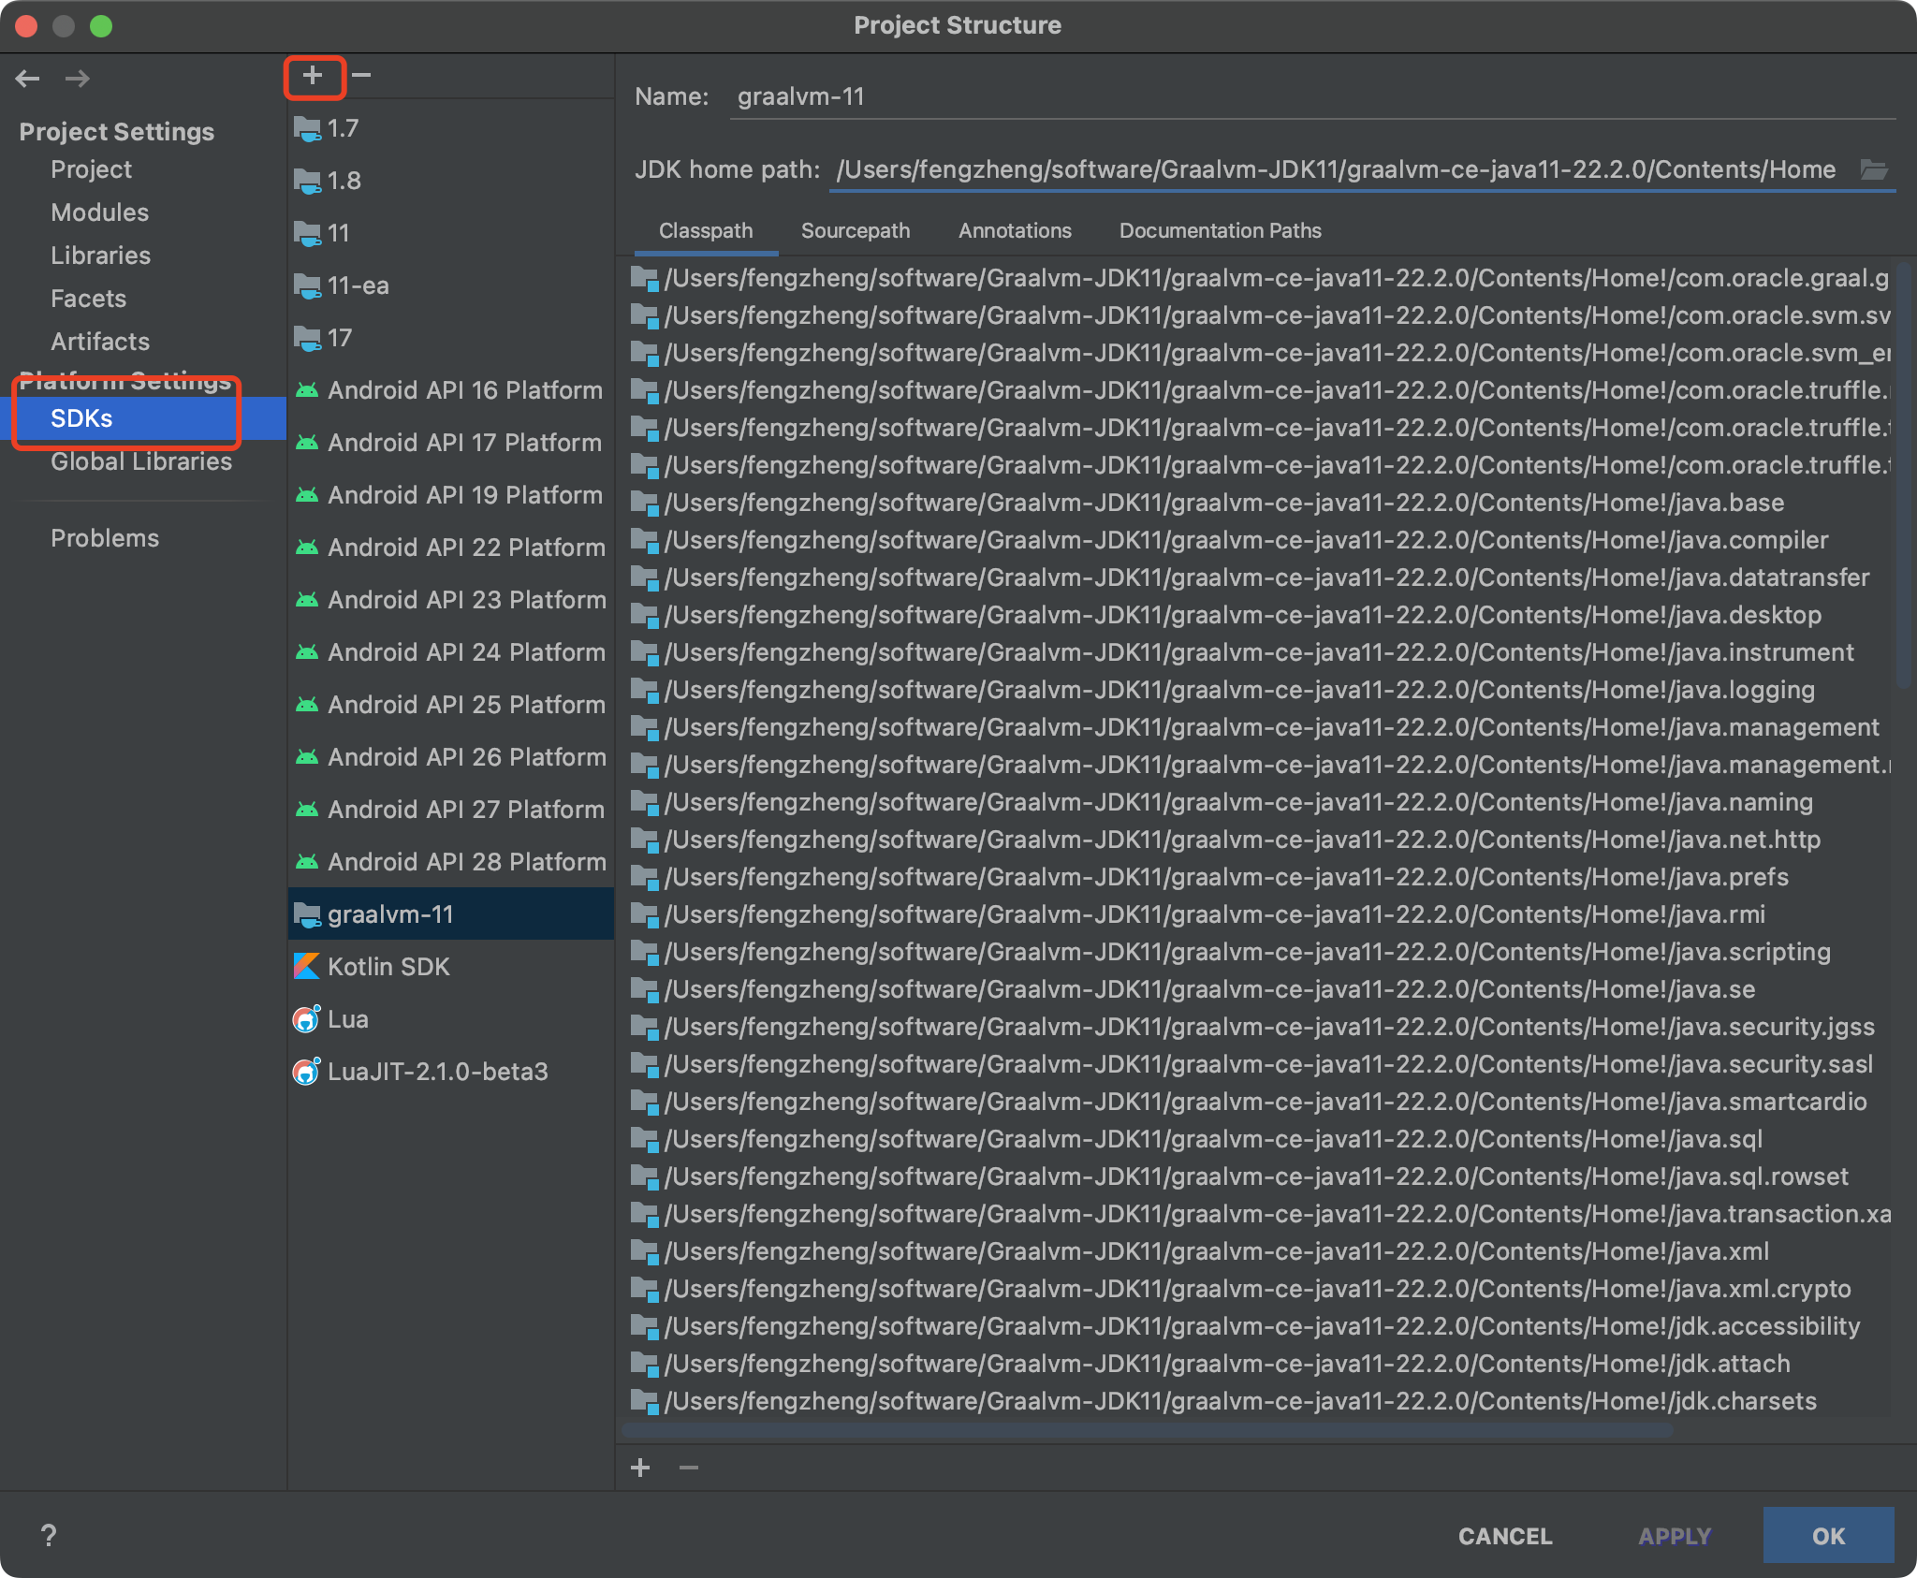
Task: Open the Documentation Paths tab
Action: 1220,231
